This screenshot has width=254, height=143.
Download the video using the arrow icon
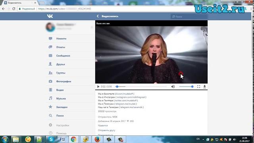[x=205, y=87]
